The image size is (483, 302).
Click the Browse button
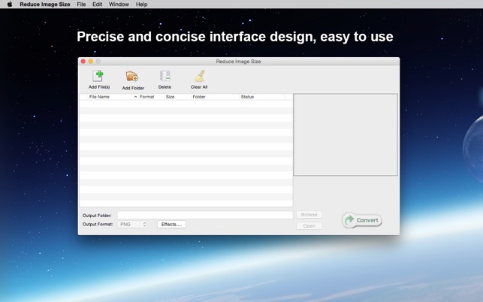pyautogui.click(x=309, y=215)
